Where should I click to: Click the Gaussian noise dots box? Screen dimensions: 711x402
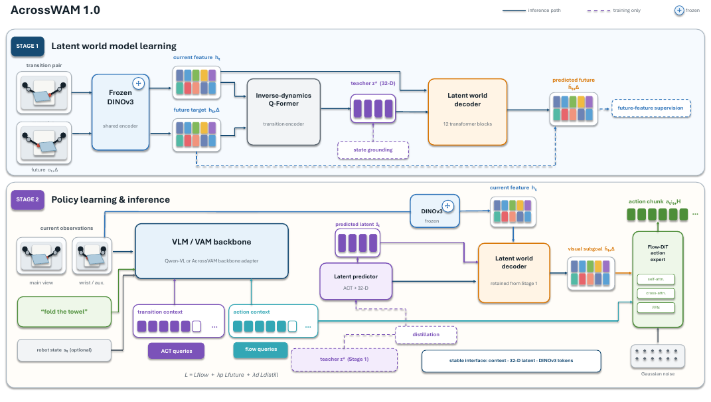[657, 356]
